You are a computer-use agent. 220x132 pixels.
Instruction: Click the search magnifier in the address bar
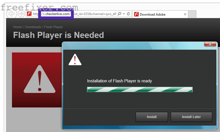click(x=119, y=14)
